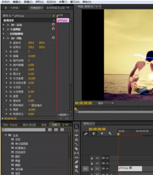Open the 序列(S) menu
The height and width of the screenshot is (175, 153).
(40, 2)
